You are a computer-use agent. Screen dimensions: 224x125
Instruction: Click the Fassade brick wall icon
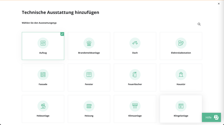click(x=43, y=75)
